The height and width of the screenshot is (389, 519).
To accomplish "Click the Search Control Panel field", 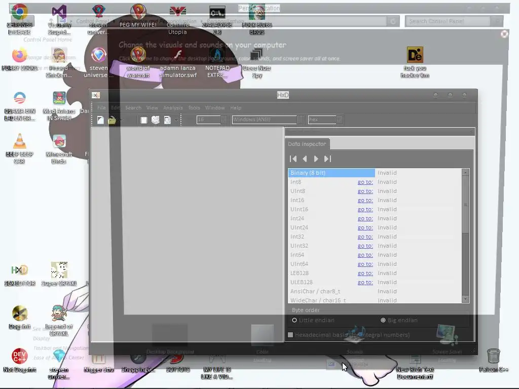I will click(x=448, y=21).
